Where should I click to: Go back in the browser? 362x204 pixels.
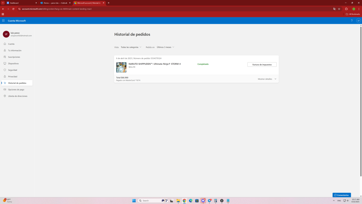(3, 9)
